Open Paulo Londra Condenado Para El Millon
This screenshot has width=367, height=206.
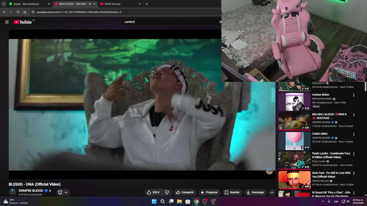[331, 155]
